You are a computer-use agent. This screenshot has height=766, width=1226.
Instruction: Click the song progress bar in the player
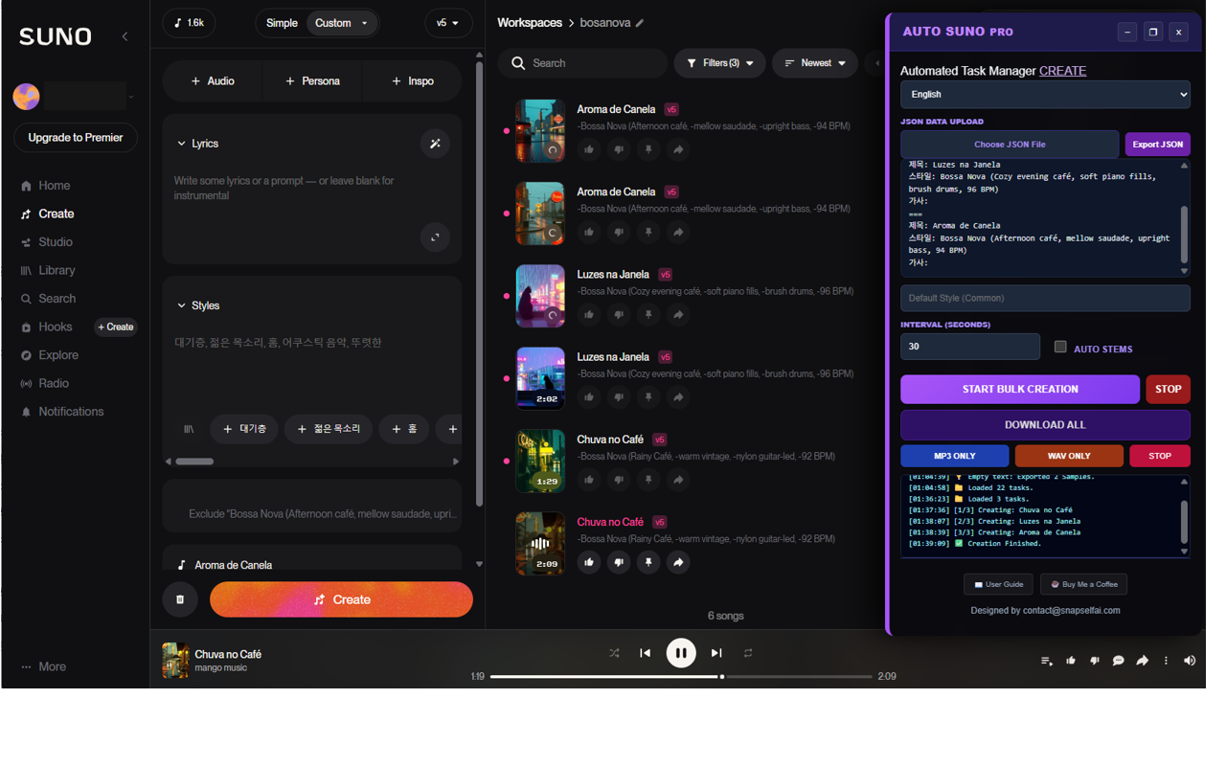(x=681, y=677)
